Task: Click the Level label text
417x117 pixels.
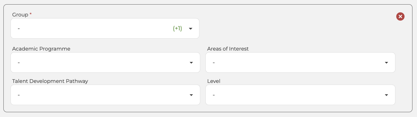Action: pos(214,81)
